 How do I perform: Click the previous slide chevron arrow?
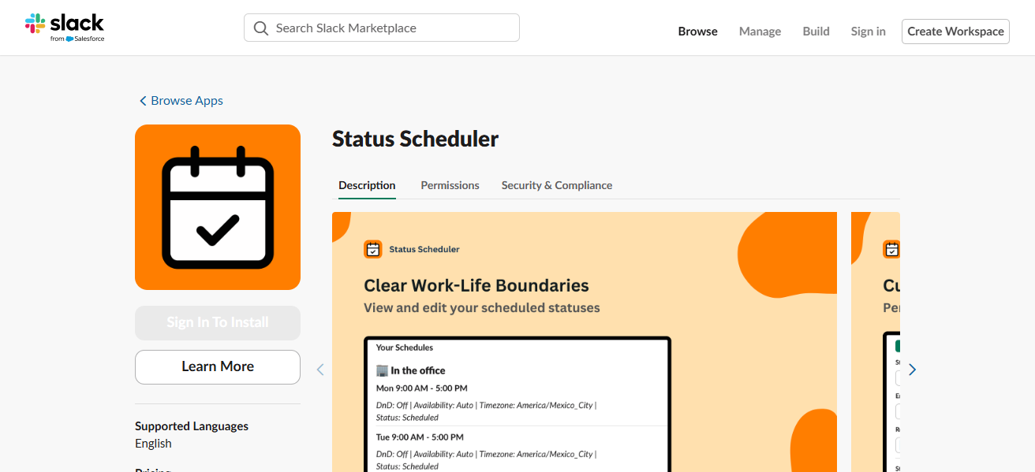pyautogui.click(x=320, y=369)
